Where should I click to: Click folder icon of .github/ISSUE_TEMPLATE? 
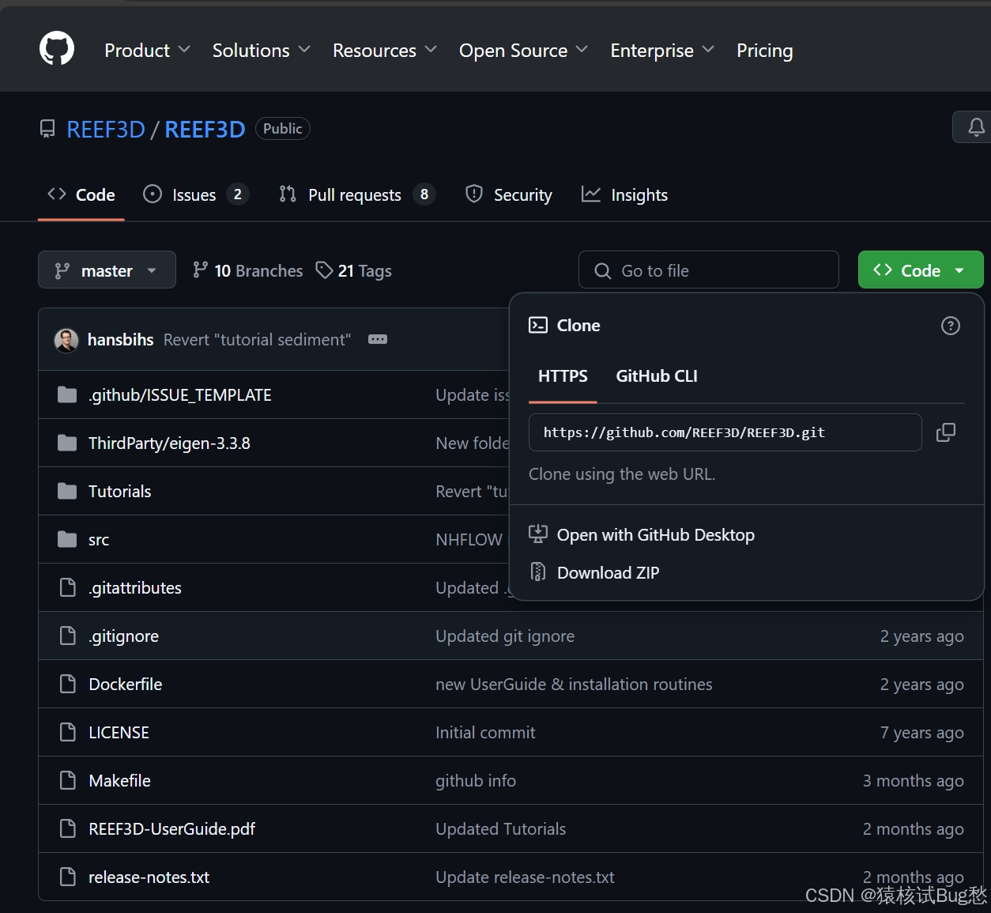[x=67, y=394]
